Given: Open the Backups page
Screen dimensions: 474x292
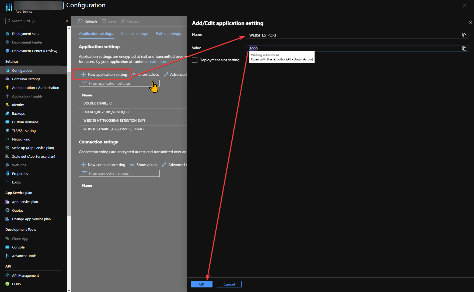Looking at the screenshot, I should [x=18, y=113].
